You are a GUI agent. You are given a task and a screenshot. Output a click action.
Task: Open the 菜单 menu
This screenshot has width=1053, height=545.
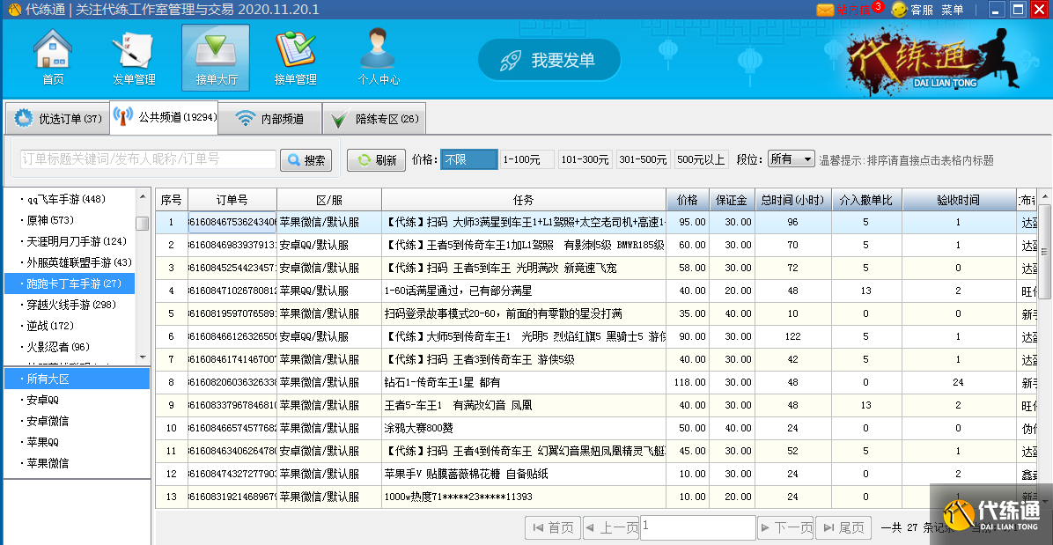[x=953, y=10]
